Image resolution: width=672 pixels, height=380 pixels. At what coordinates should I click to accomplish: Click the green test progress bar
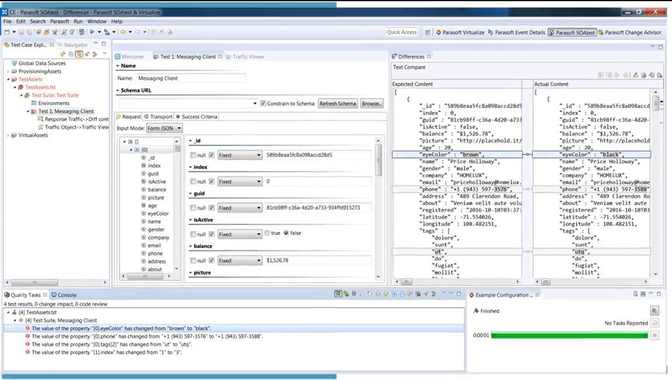coord(569,336)
